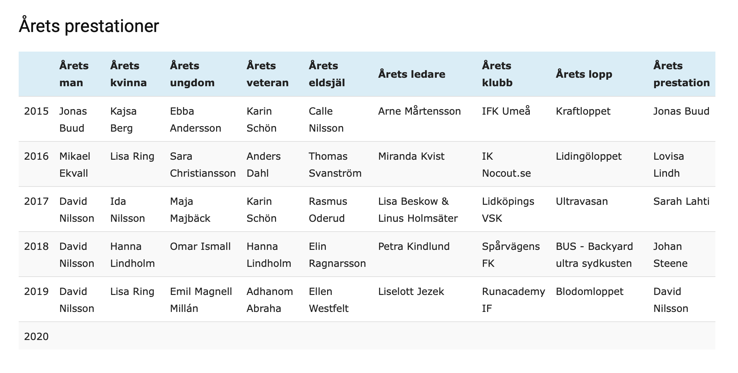
Task: Select Liselott Jezek in the 2019 row
Action: coord(411,292)
